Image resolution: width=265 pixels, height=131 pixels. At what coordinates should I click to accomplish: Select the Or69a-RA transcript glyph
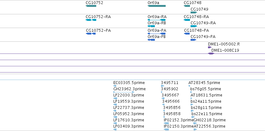pos(157,20)
